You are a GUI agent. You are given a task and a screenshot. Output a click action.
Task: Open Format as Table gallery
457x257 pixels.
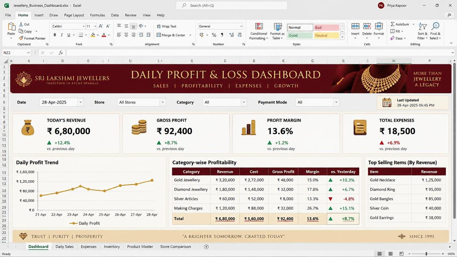click(x=277, y=31)
